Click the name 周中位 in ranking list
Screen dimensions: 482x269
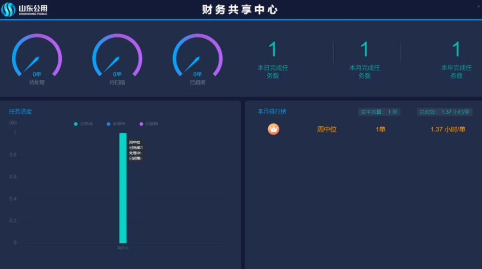click(327, 130)
